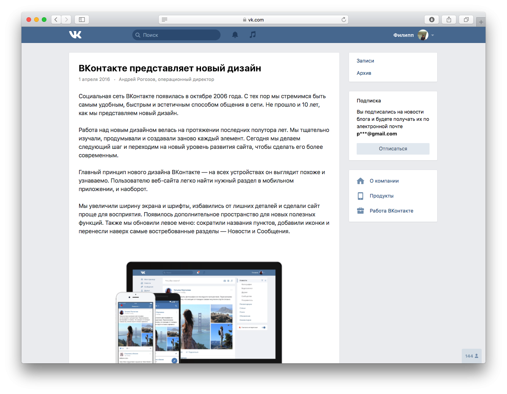Open the music note player icon
This screenshot has height=394, width=507.
point(252,35)
